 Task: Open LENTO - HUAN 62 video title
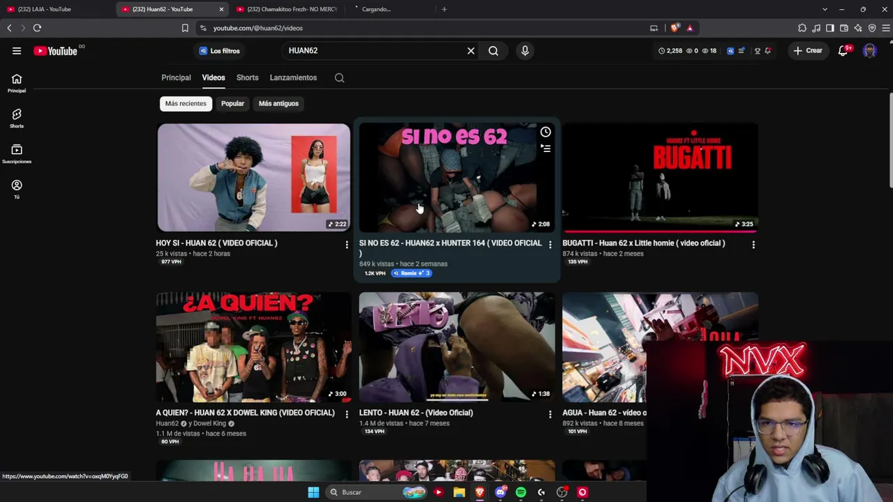click(x=416, y=413)
